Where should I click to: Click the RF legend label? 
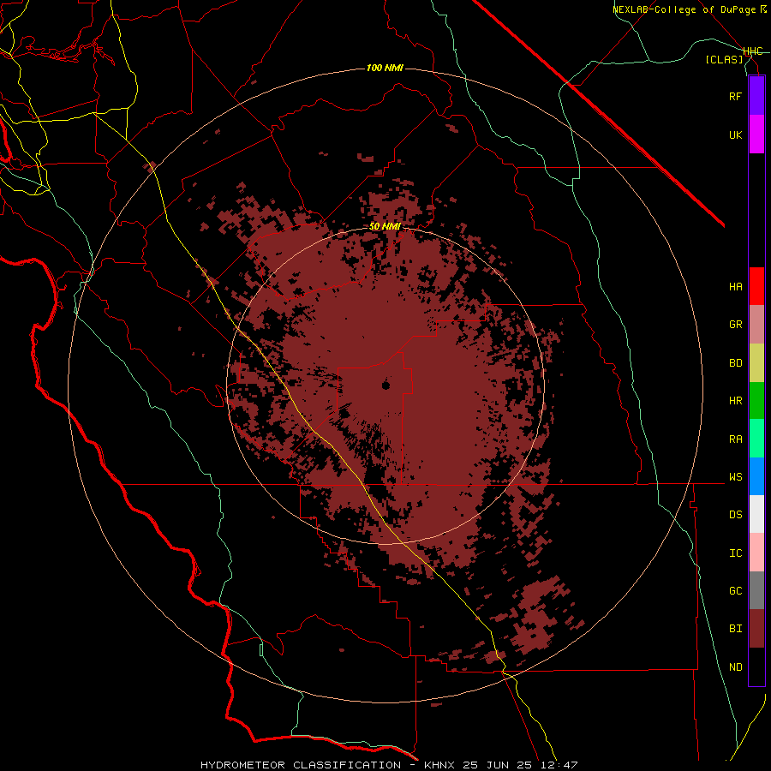[x=735, y=96]
